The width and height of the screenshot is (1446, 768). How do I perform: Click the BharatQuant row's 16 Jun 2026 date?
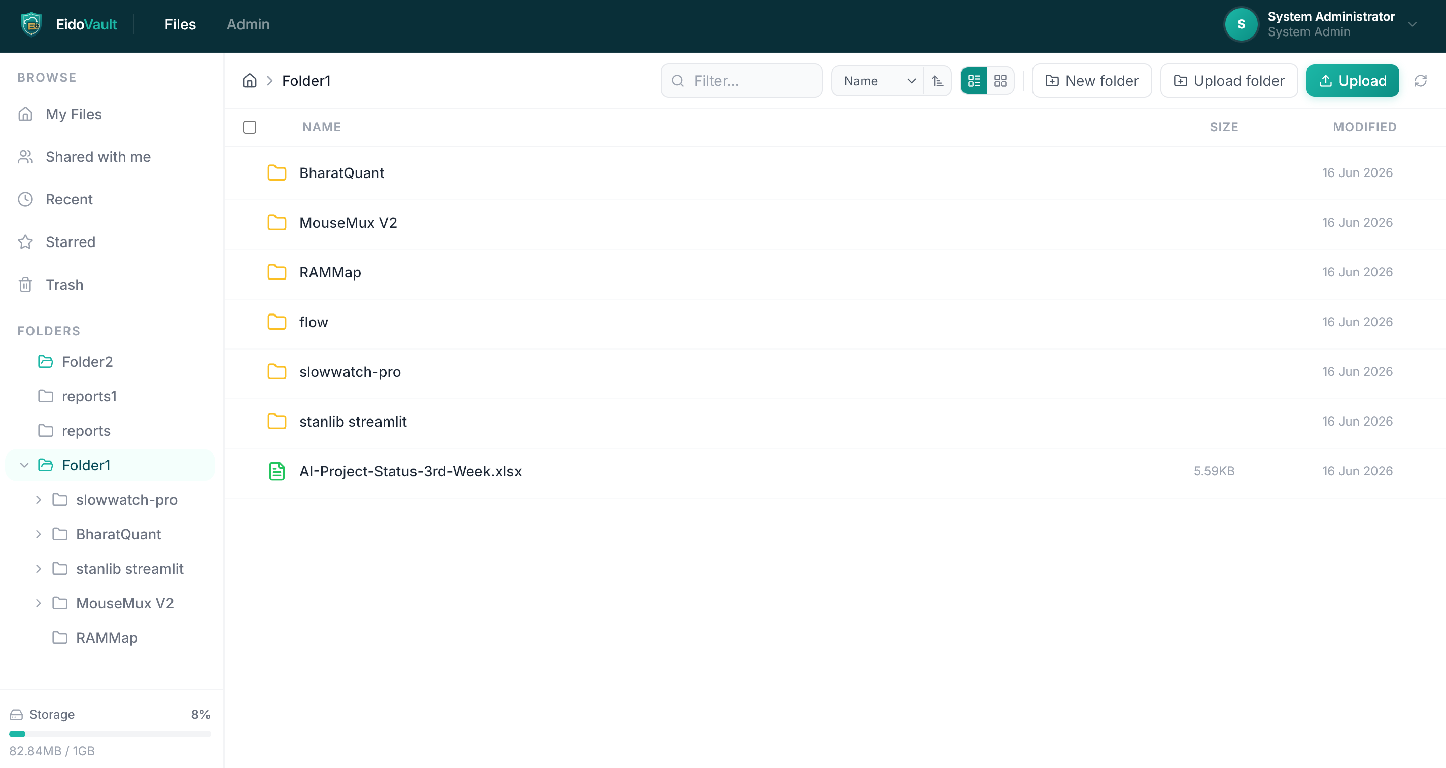coord(1357,173)
